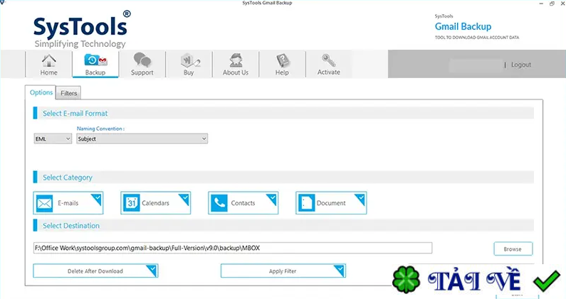
Task: Click the Select E-mail Format heading
Action: [x=75, y=113]
